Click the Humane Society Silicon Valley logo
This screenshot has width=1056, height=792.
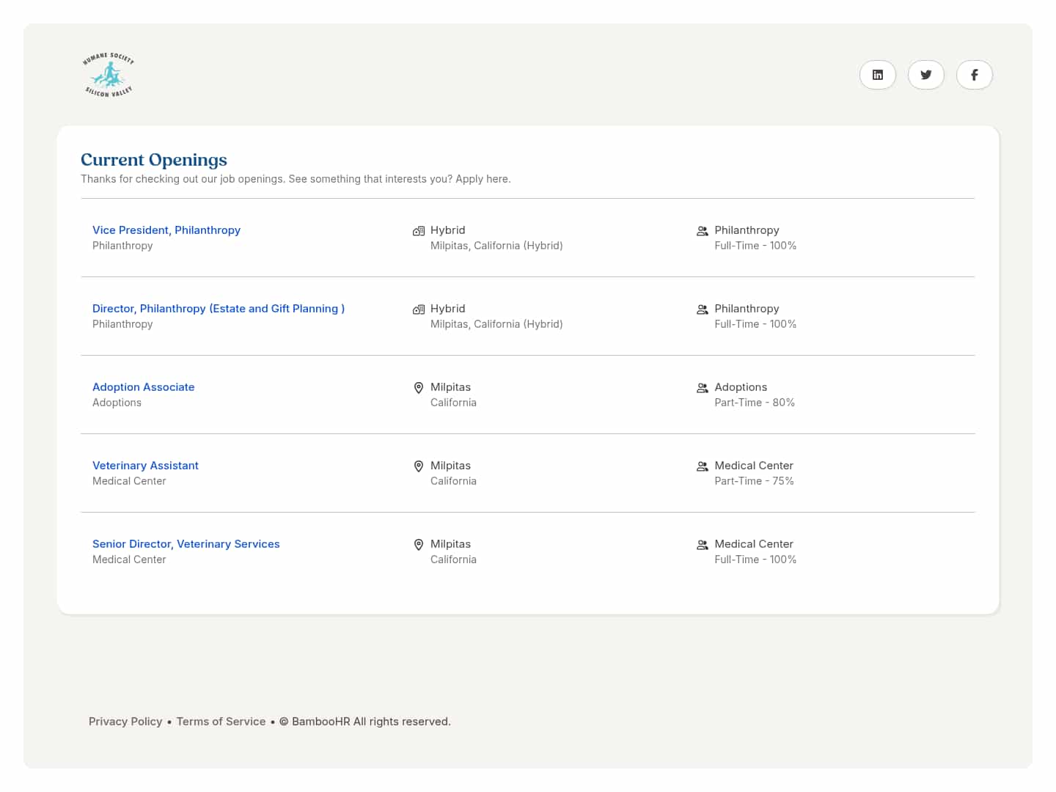click(109, 75)
